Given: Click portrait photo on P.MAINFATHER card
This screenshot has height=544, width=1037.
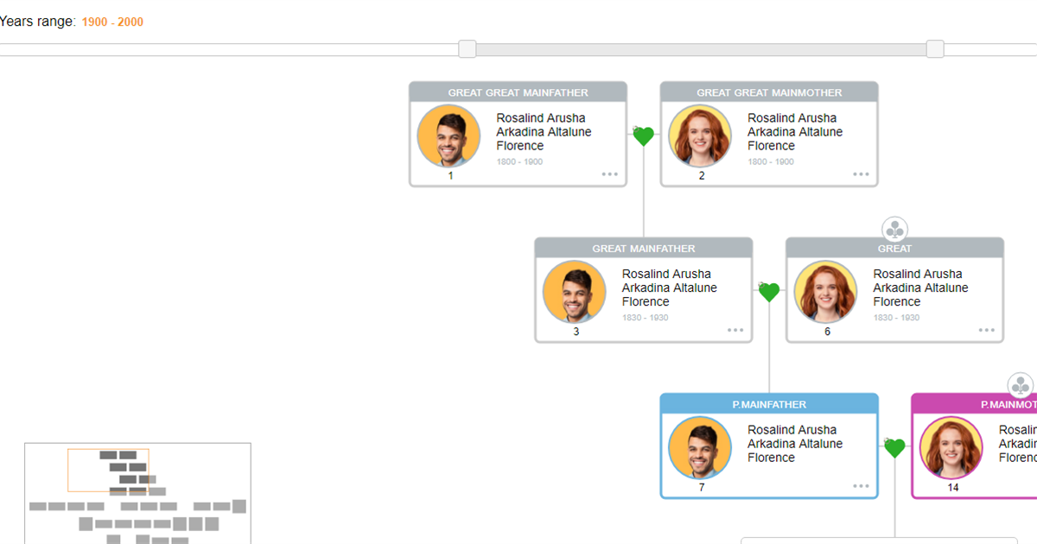Looking at the screenshot, I should tap(699, 447).
